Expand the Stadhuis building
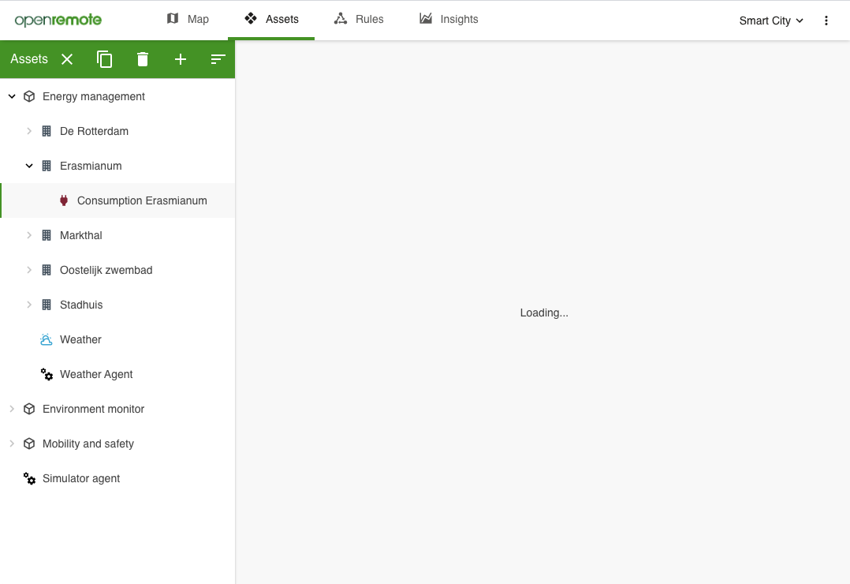 [x=29, y=305]
